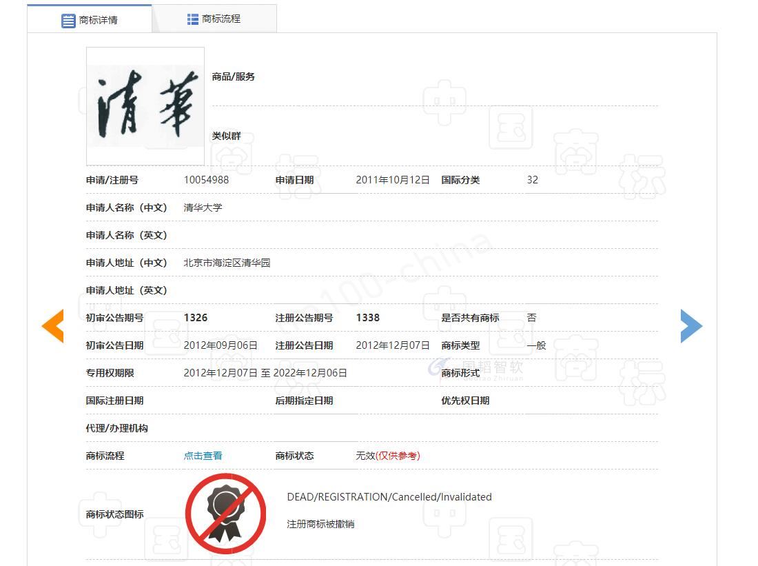Select the trademark type value 一般
758x566 pixels.
pyautogui.click(x=537, y=345)
